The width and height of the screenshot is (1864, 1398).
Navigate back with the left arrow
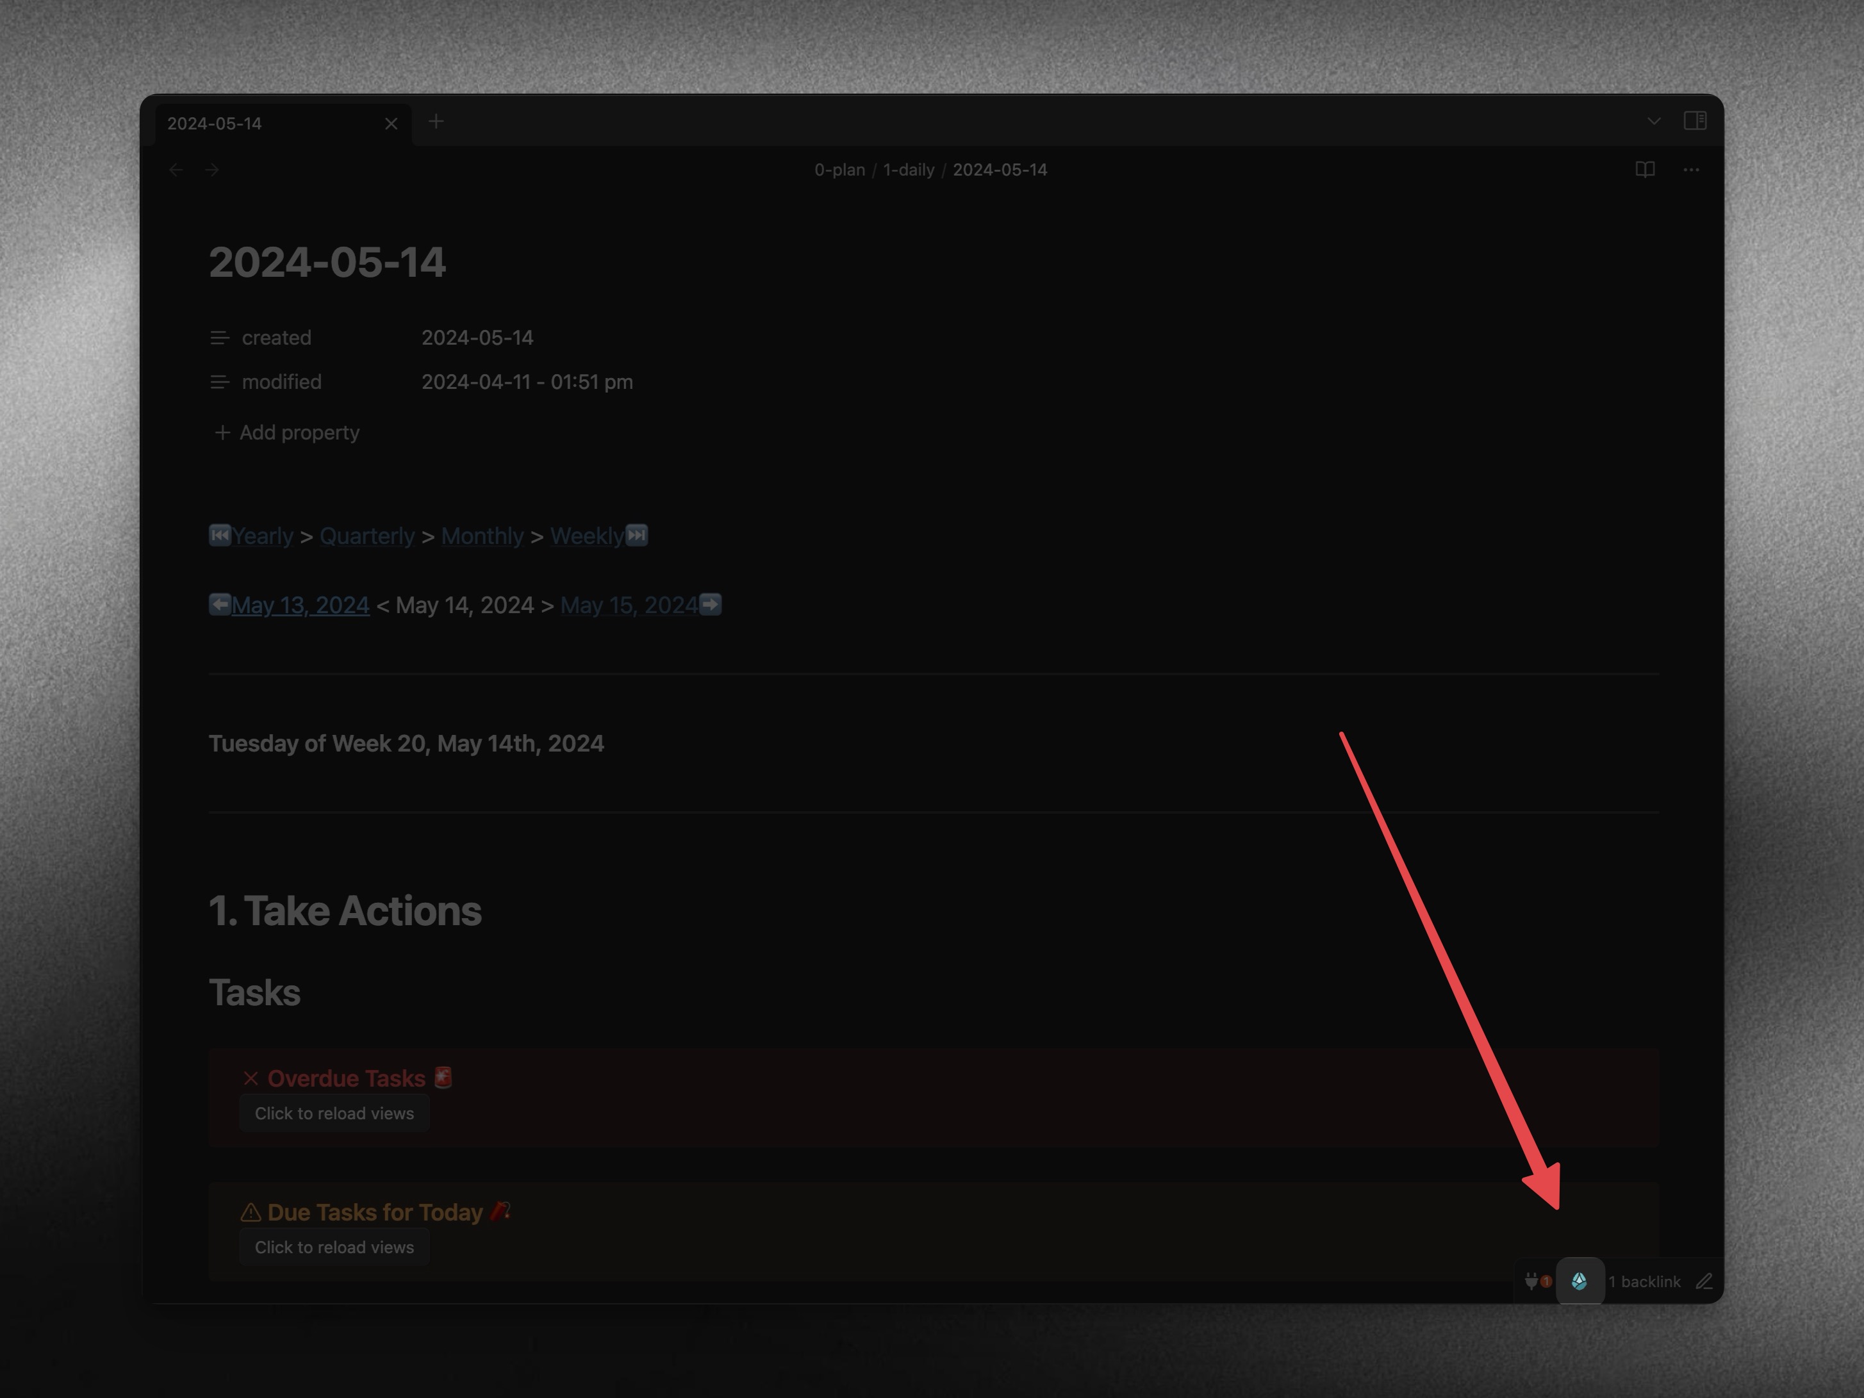click(176, 169)
